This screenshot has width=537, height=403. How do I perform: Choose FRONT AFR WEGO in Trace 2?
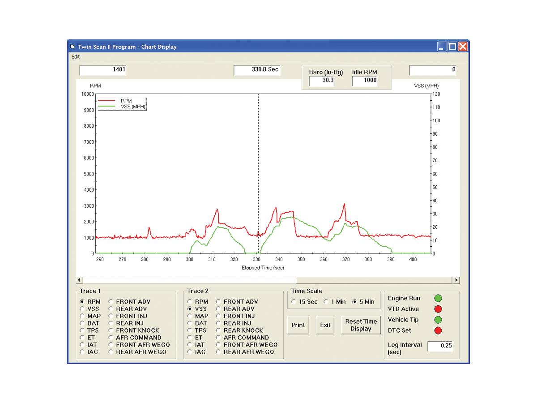coord(219,345)
